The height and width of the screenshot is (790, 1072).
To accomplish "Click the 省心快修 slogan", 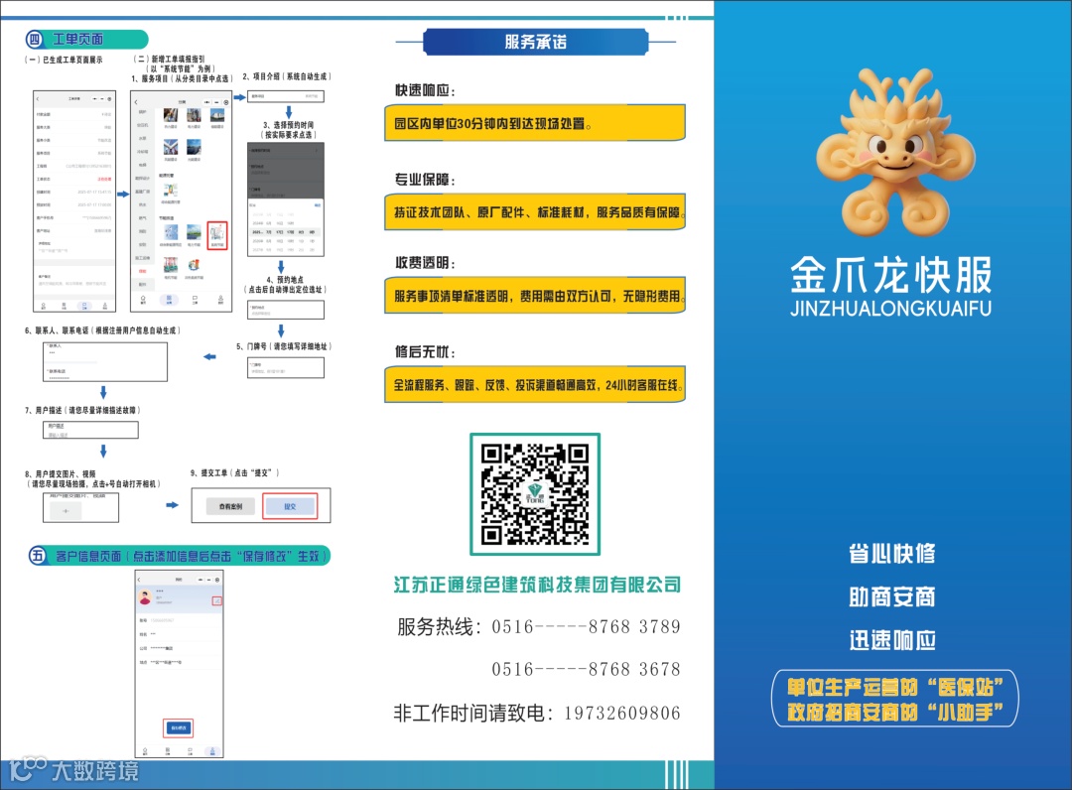I will 892,553.
